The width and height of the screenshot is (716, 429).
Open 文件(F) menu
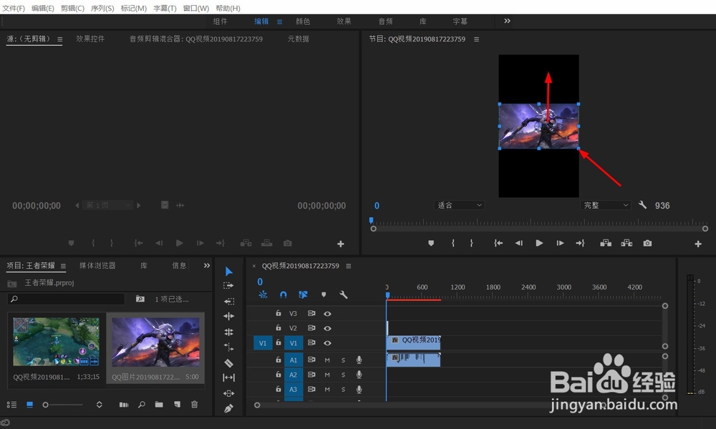coord(14,8)
